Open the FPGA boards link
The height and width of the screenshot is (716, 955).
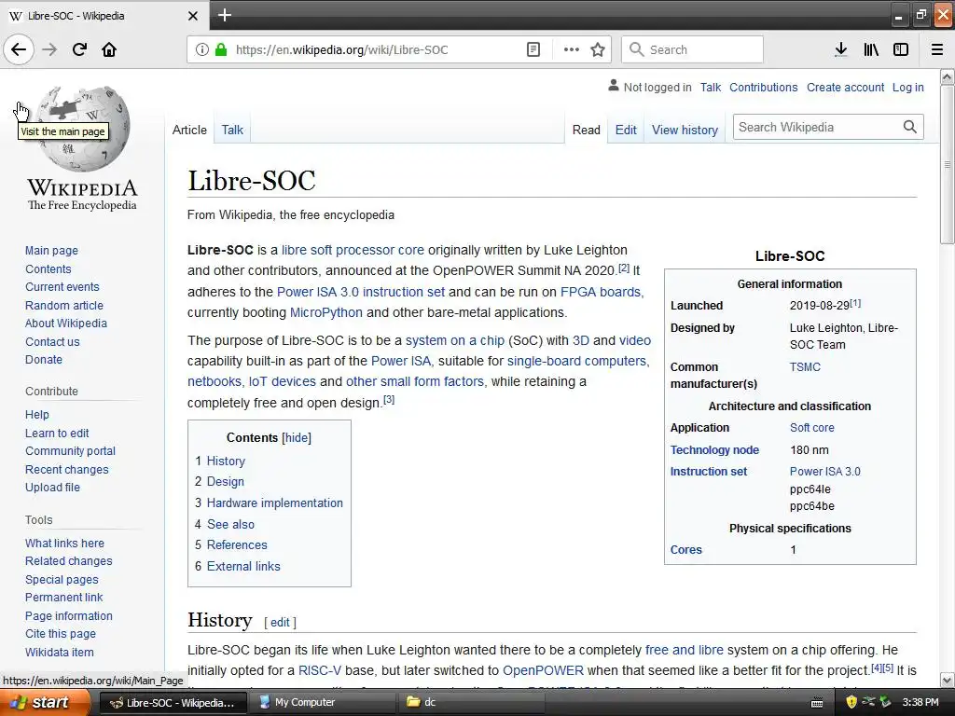tap(602, 292)
